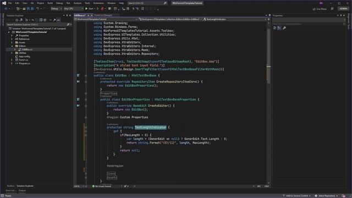Click the feedback icon next to Live Share

pos(332,9)
